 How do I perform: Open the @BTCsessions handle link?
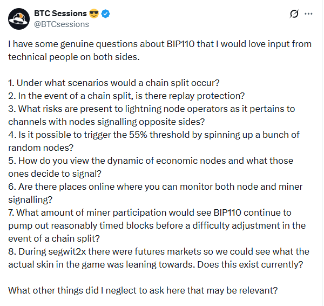coord(62,24)
